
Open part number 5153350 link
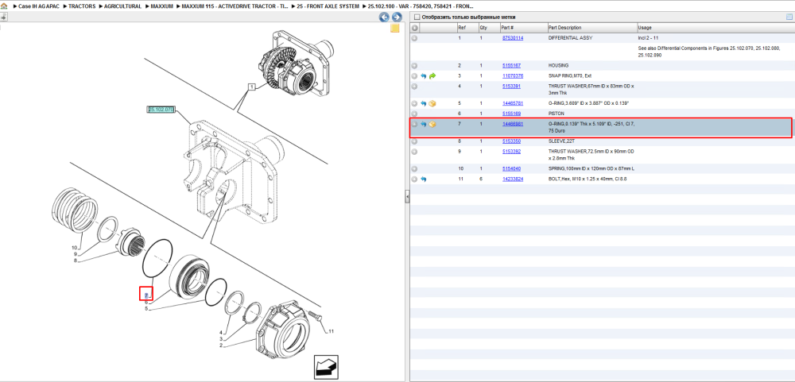pyautogui.click(x=511, y=141)
